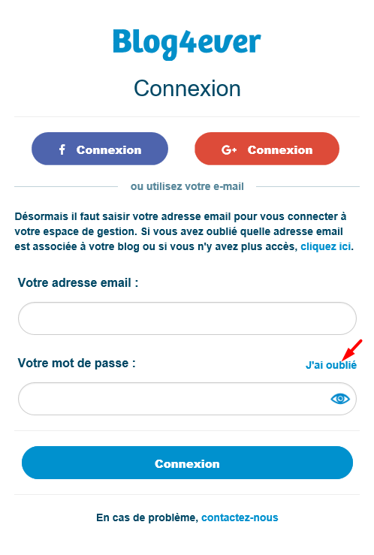The height and width of the screenshot is (555, 374).
Task: Click the large "Connexion" page heading
Action: click(x=187, y=88)
